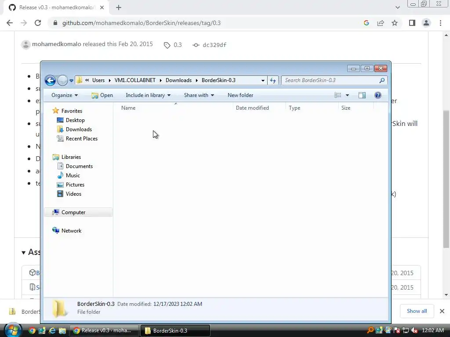Sort by Size column header

(x=346, y=108)
